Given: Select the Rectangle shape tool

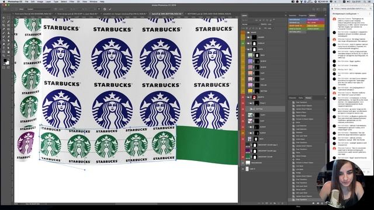Looking at the screenshot, I should [4, 52].
